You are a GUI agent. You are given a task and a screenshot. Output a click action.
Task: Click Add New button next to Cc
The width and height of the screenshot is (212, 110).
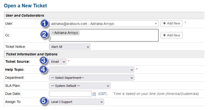pos(171,35)
